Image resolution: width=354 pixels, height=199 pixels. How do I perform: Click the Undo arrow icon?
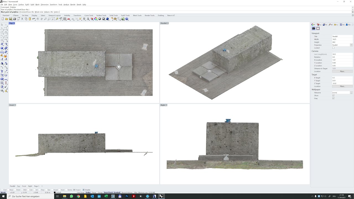point(34,19)
